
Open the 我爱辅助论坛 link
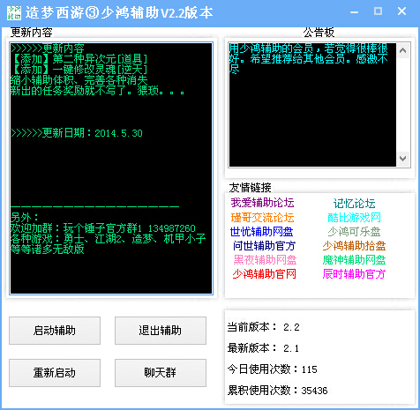click(x=262, y=203)
